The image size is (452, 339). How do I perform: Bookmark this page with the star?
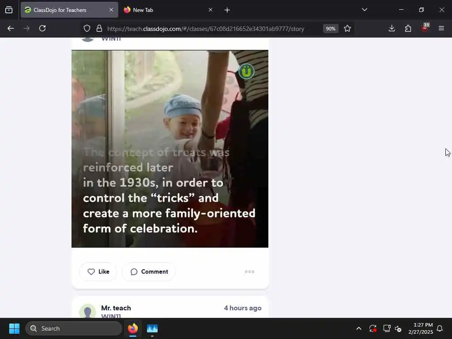tap(347, 28)
